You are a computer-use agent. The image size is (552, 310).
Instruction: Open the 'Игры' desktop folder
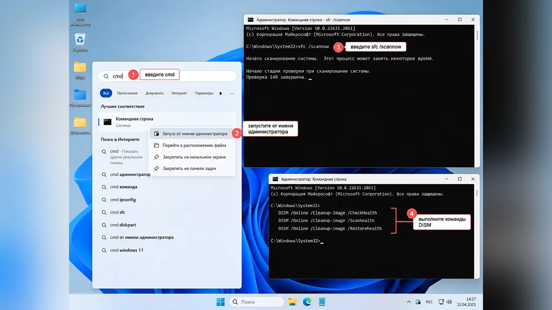(x=80, y=69)
